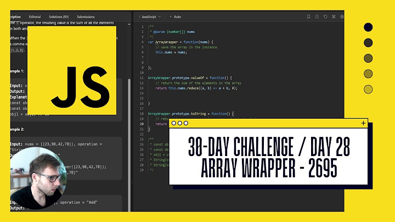395x222 pixels.
Task: Place cursor on 'this.nums = nums;' line
Action: coord(171,52)
